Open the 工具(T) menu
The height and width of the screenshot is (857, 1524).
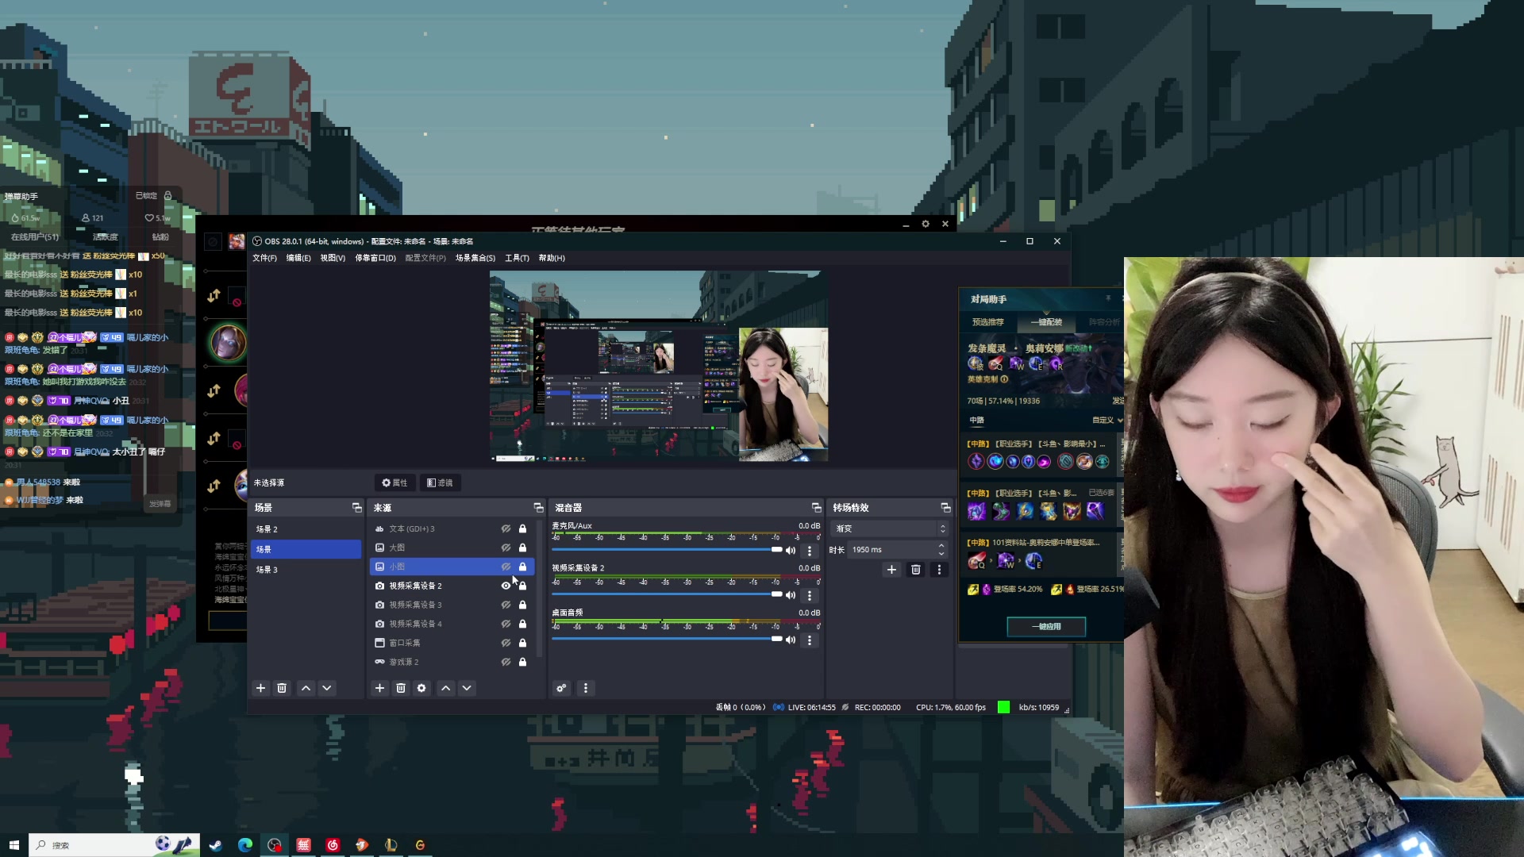pos(517,258)
